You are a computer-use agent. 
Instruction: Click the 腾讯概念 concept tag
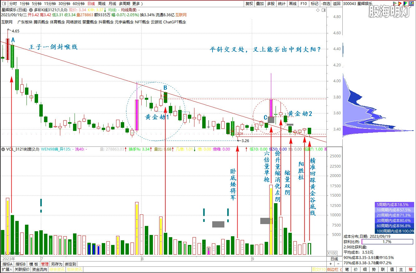coord(41,22)
